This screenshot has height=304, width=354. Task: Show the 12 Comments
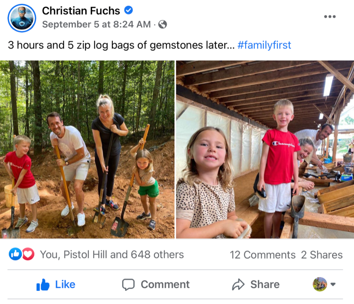pyautogui.click(x=262, y=255)
